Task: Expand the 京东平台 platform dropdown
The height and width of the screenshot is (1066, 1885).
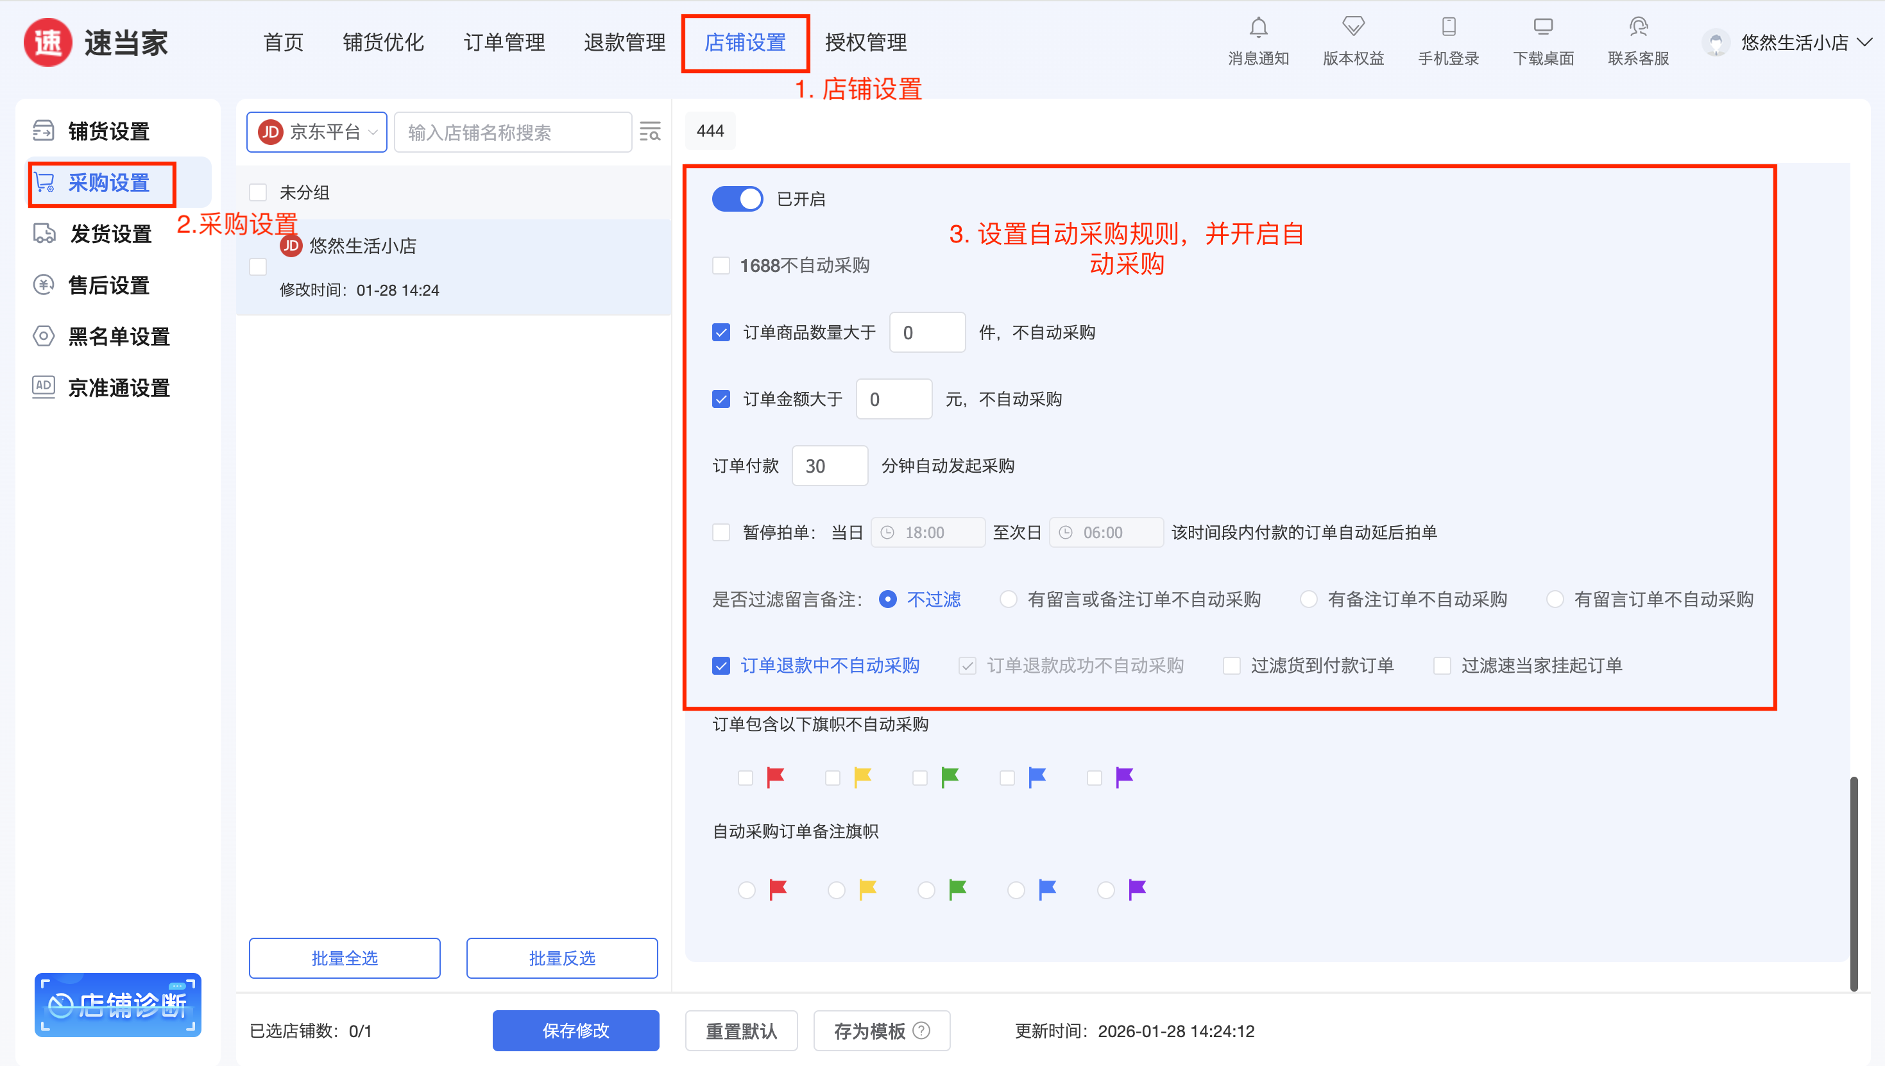Action: (x=316, y=131)
